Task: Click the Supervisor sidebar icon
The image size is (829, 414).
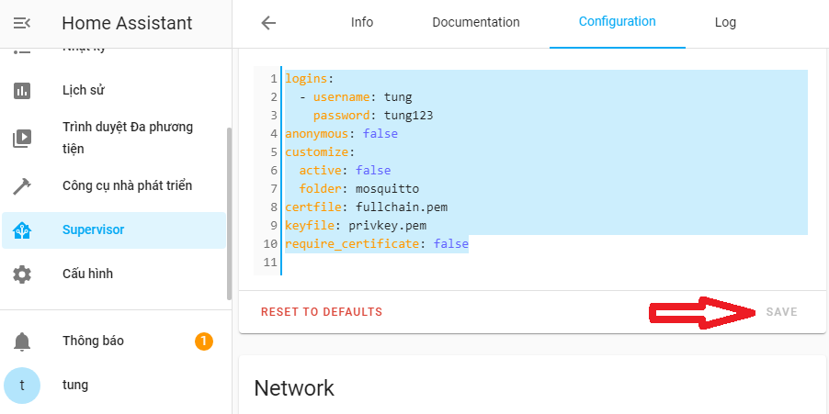Action: (22, 230)
